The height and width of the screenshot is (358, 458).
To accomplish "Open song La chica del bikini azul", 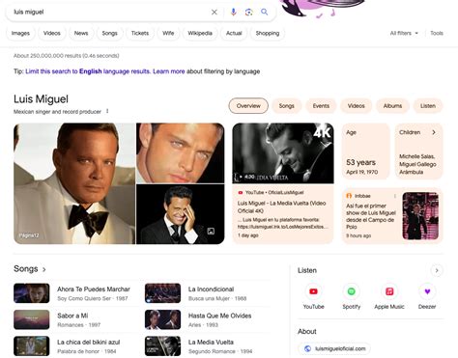I will click(89, 342).
